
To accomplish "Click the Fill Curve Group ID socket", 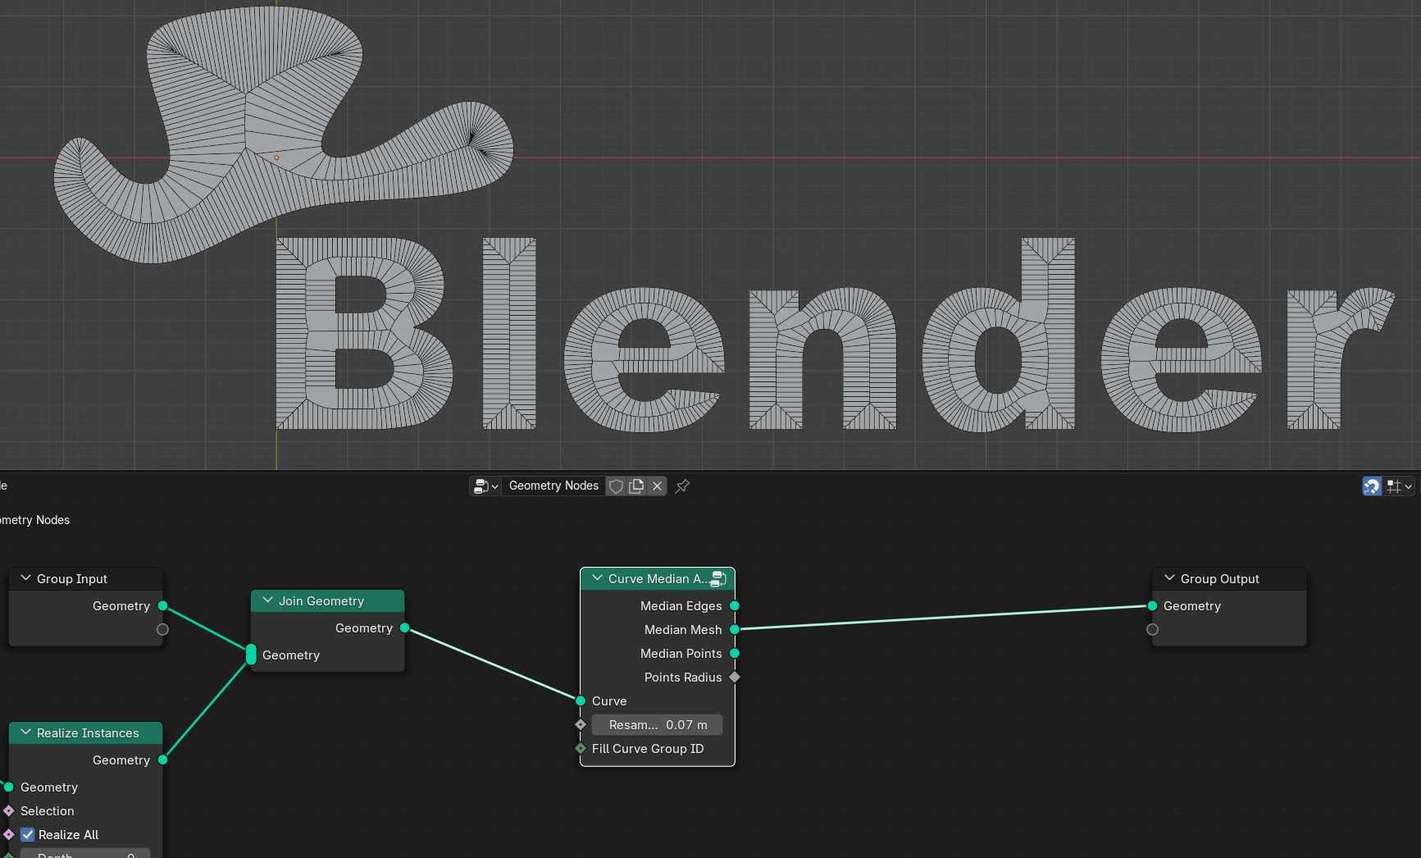I will (x=581, y=749).
